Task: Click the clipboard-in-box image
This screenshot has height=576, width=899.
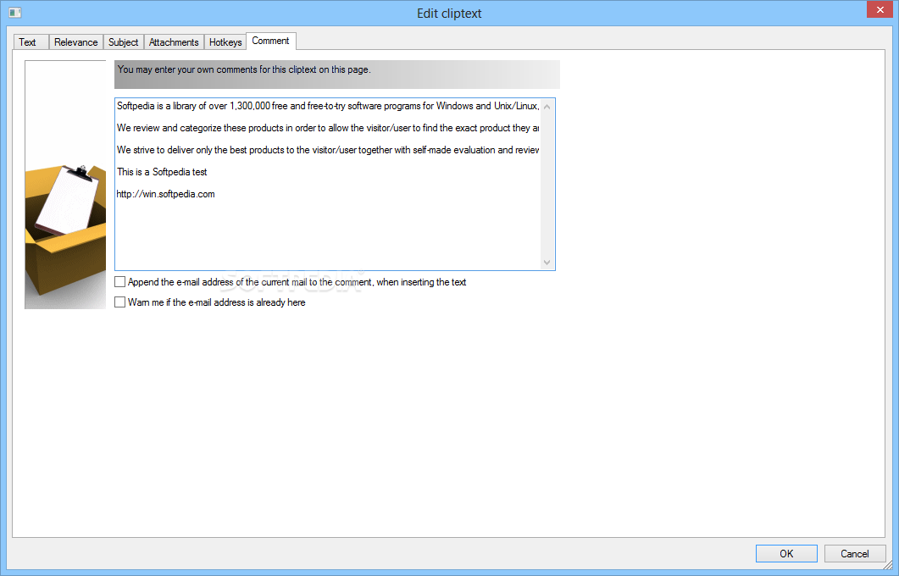Action: [65, 185]
